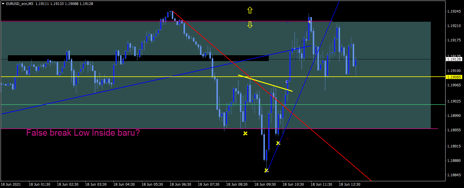Select the yellow cross mark near 08:30
Screen dimensions: 464x188
pyautogui.click(x=245, y=133)
